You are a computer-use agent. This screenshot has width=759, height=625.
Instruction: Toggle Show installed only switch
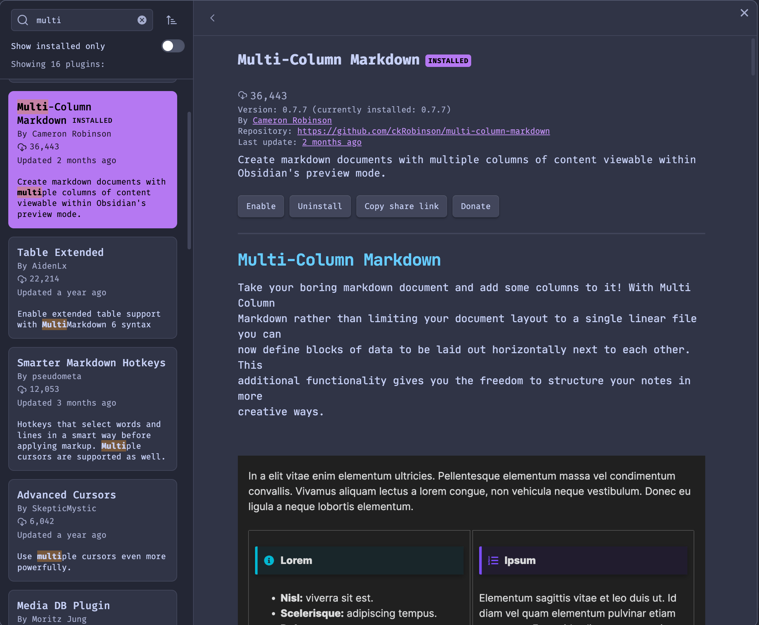173,46
